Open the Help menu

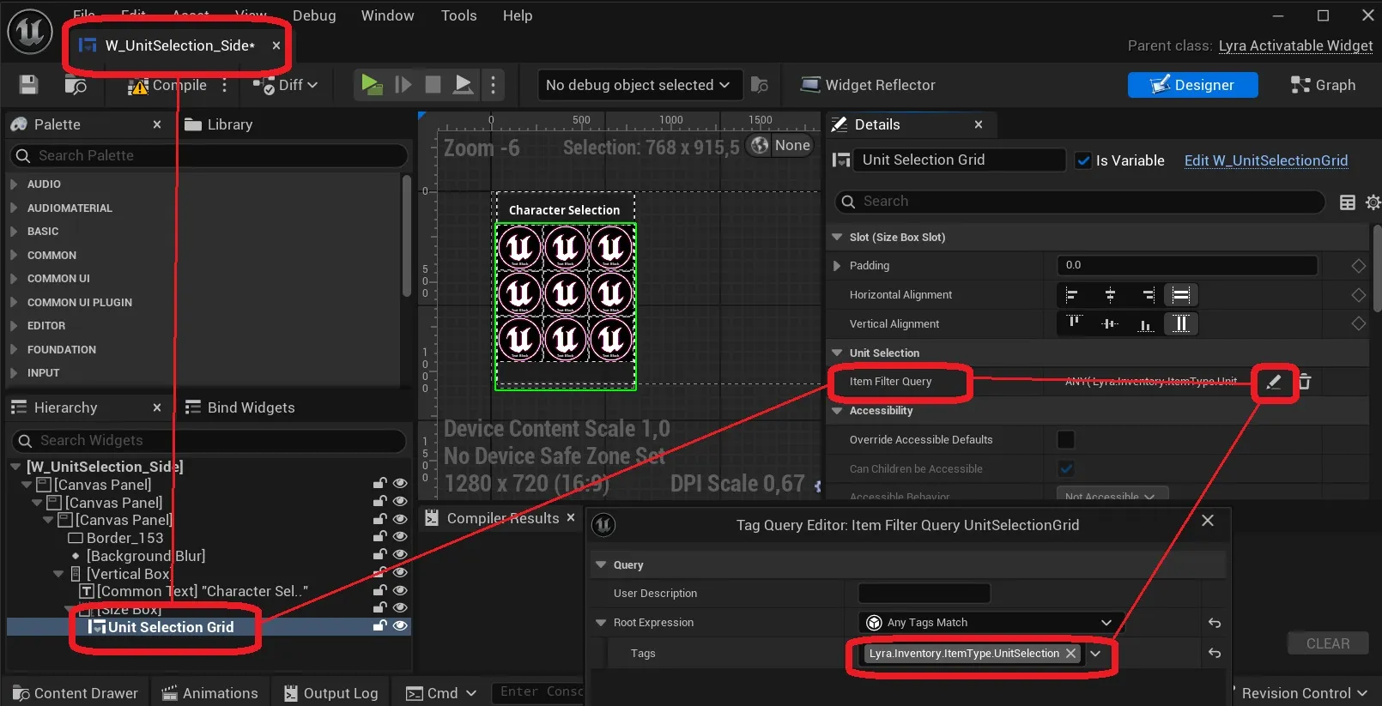518,15
